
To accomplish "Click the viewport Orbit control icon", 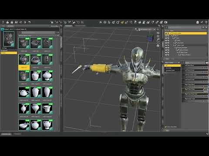I will tap(158, 33).
